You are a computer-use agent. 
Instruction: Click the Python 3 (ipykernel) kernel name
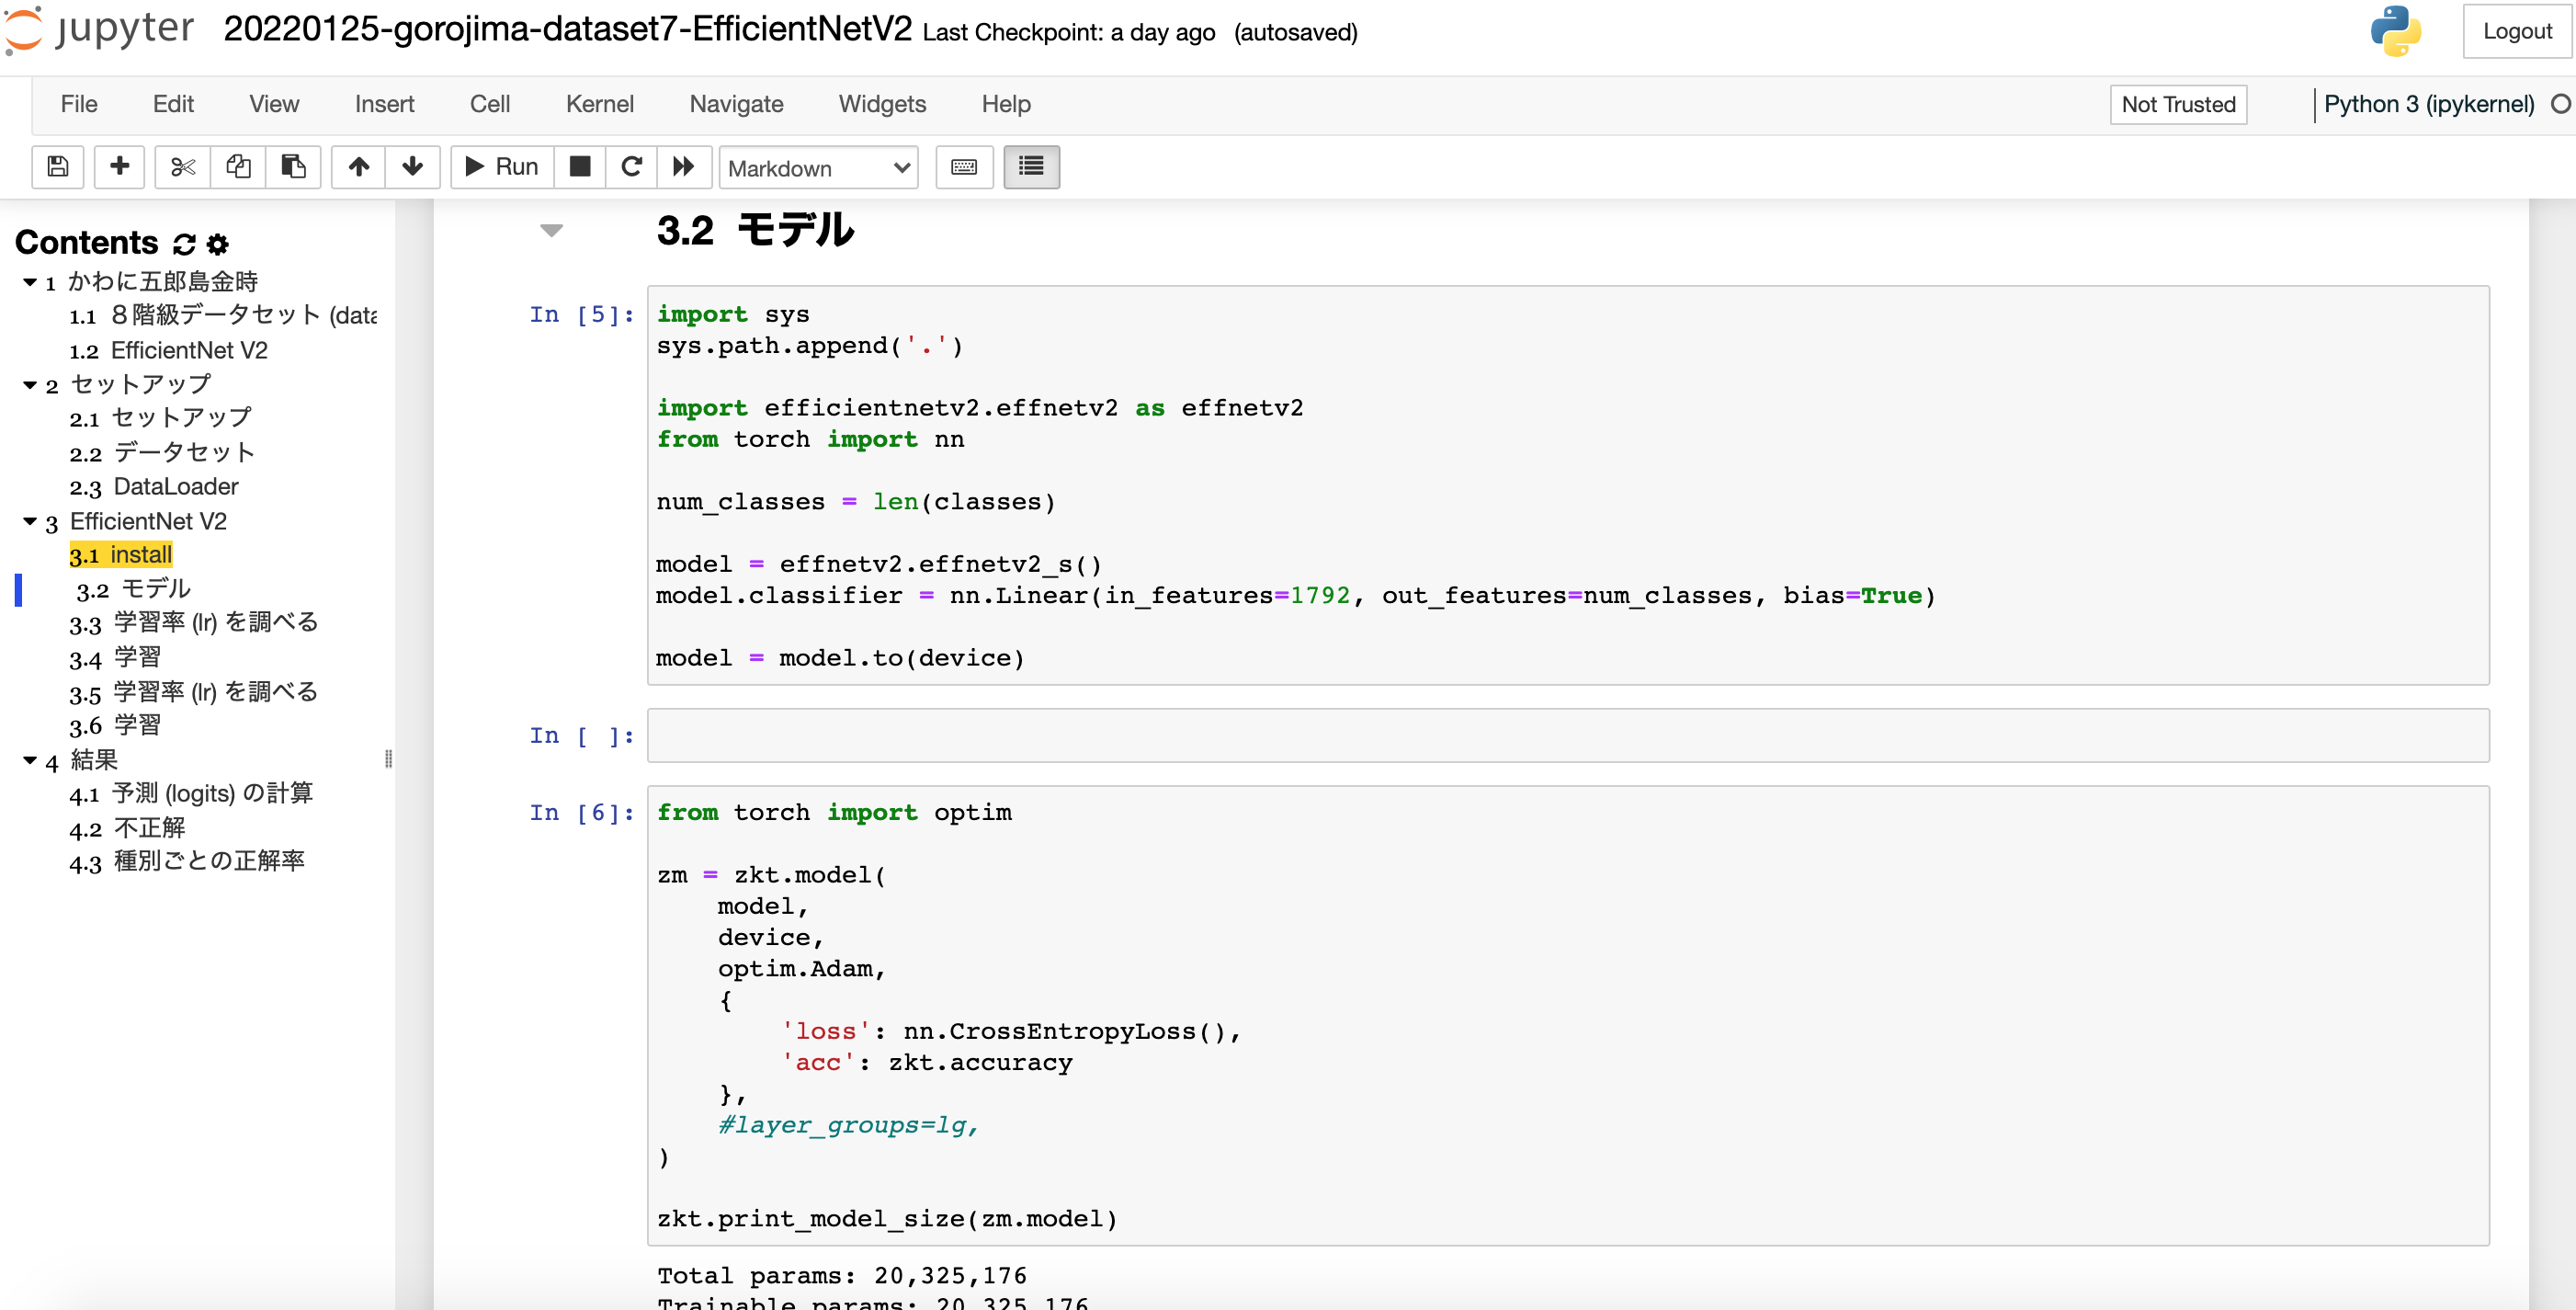click(x=2428, y=104)
